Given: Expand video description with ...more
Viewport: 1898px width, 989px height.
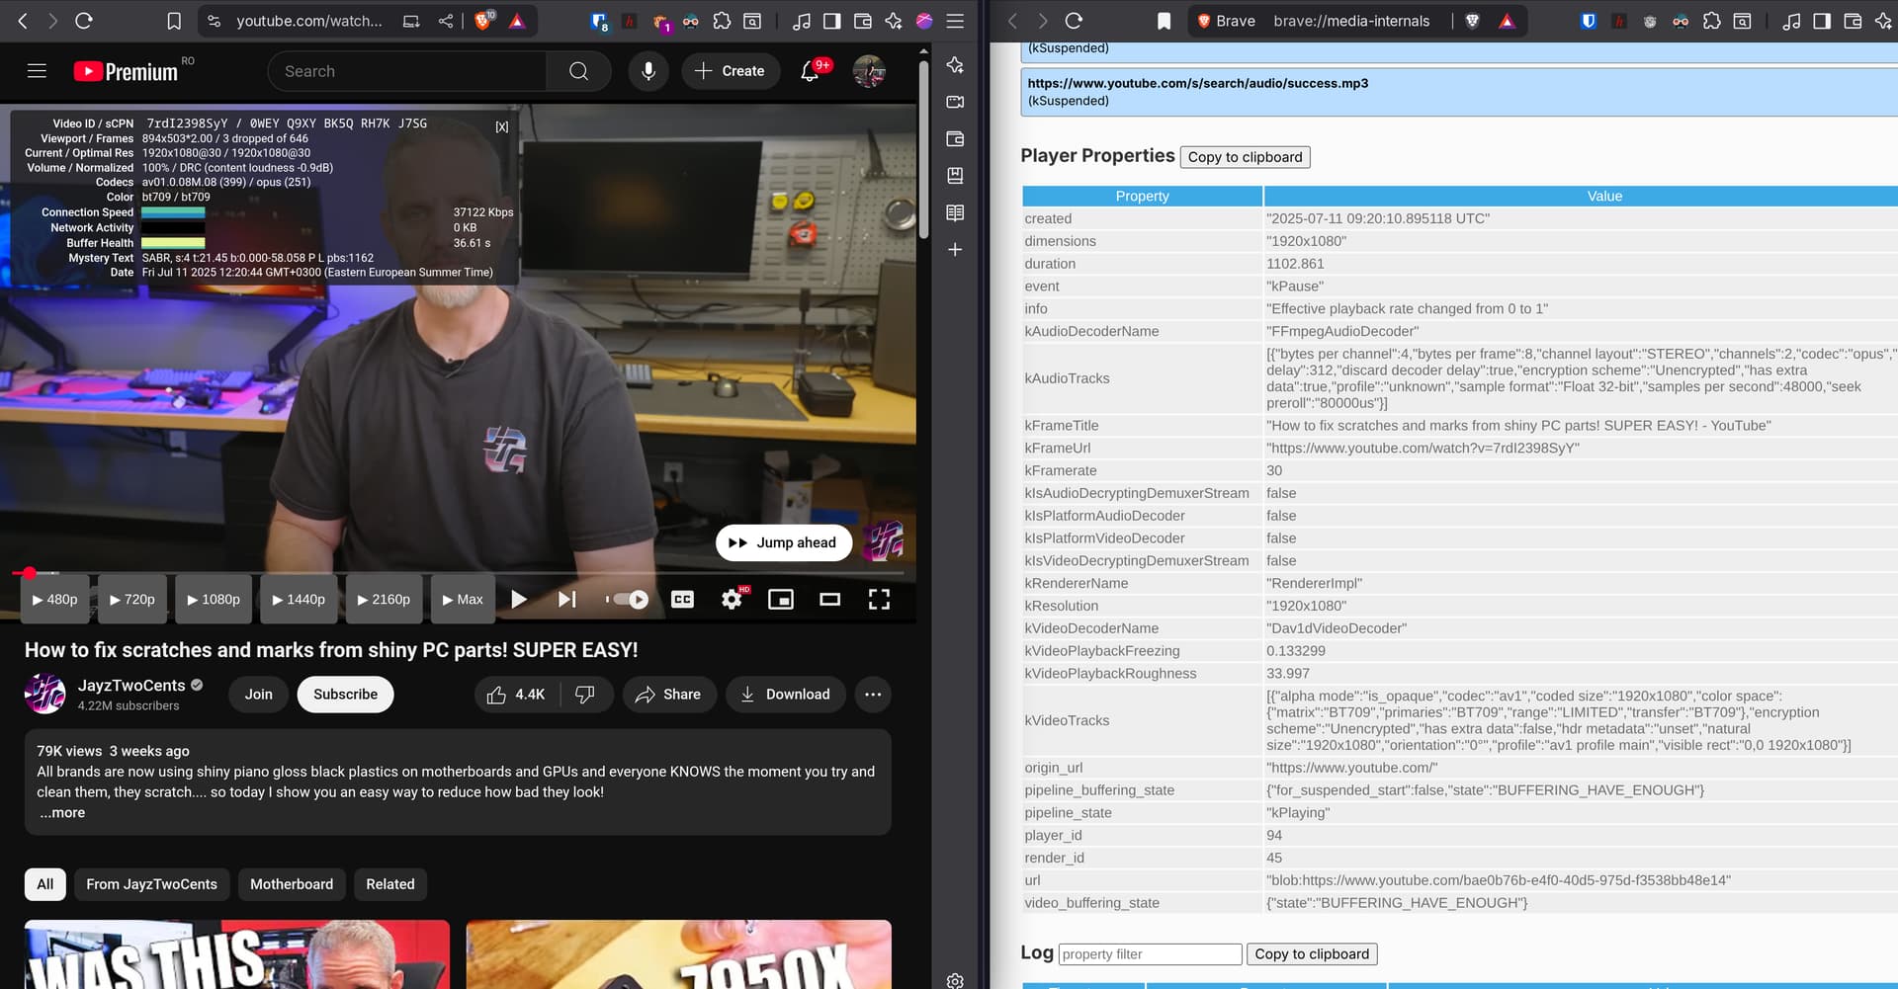Looking at the screenshot, I should [x=62, y=813].
